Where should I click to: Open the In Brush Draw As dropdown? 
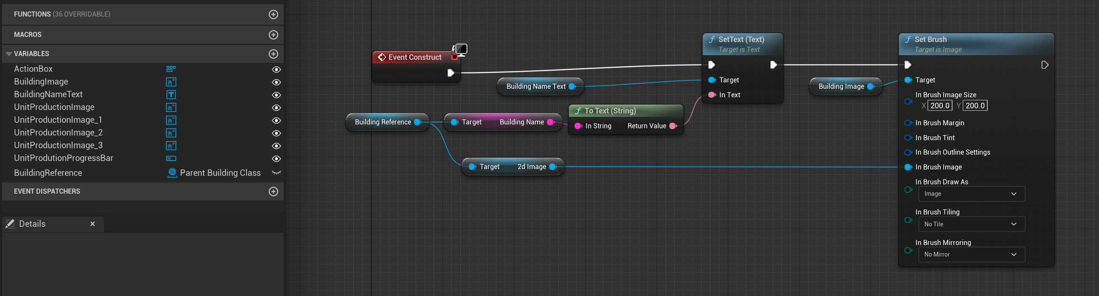pyautogui.click(x=972, y=194)
